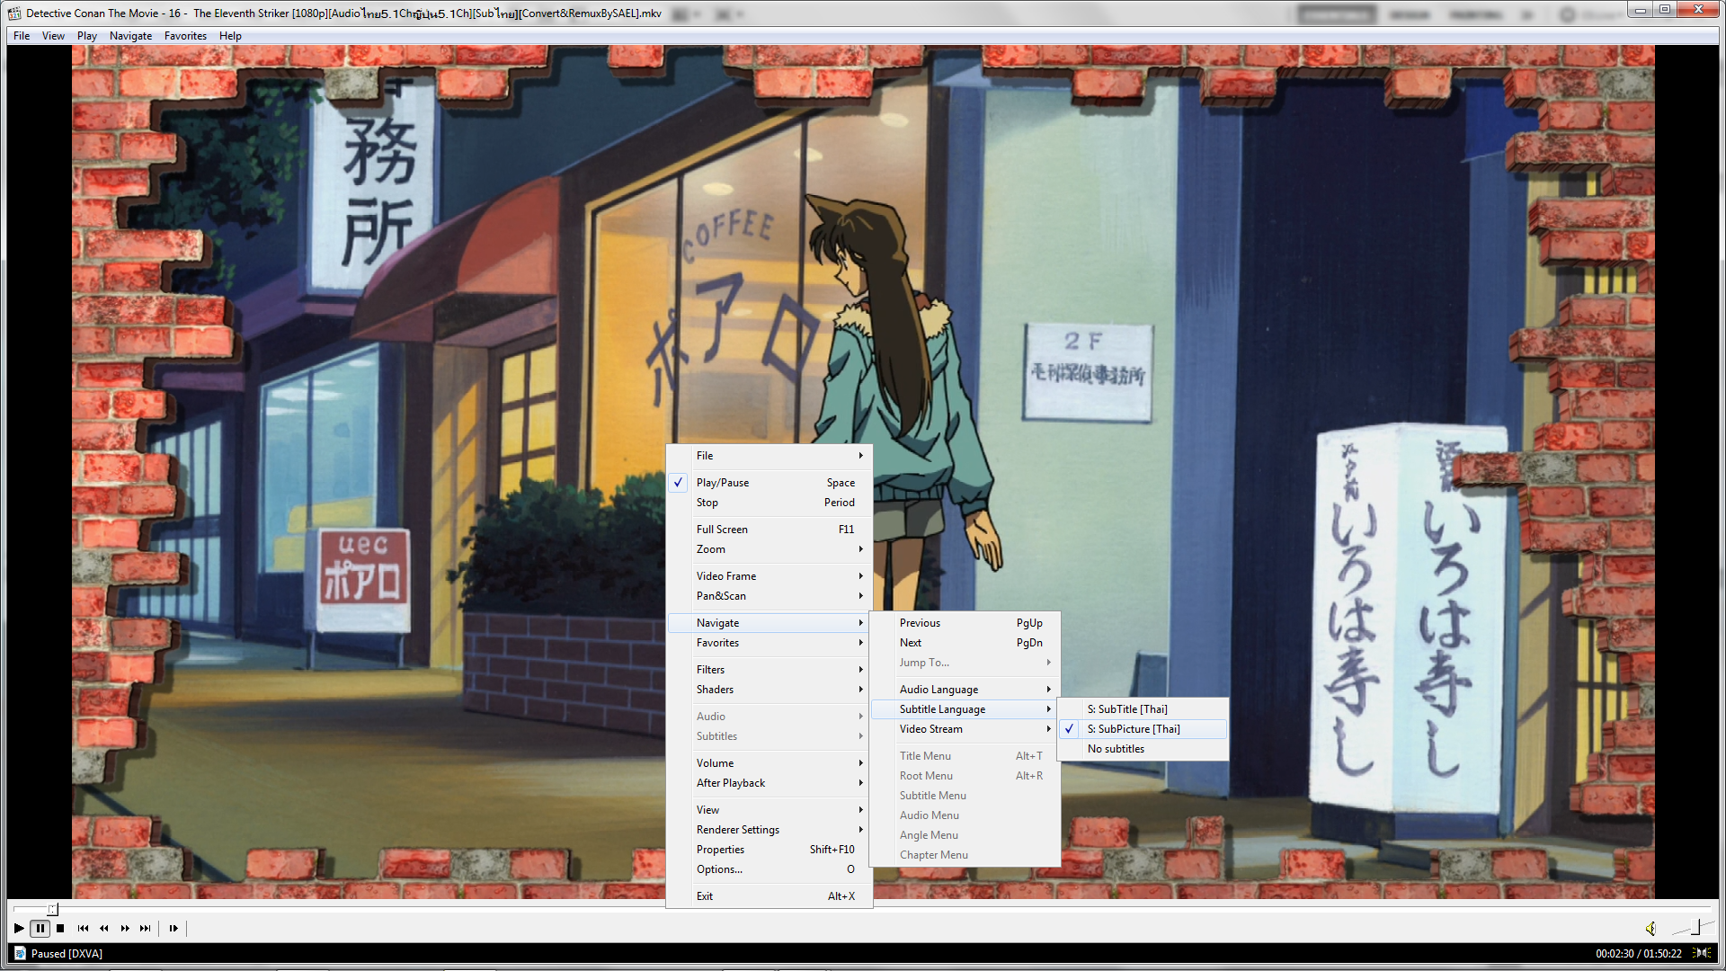The image size is (1726, 971).
Task: Expand the Renderer Settings submenu
Action: pyautogui.click(x=737, y=830)
